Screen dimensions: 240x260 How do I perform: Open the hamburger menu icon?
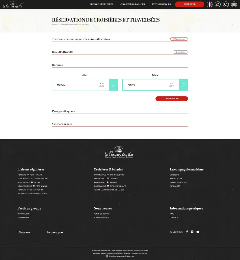[x=234, y=4]
